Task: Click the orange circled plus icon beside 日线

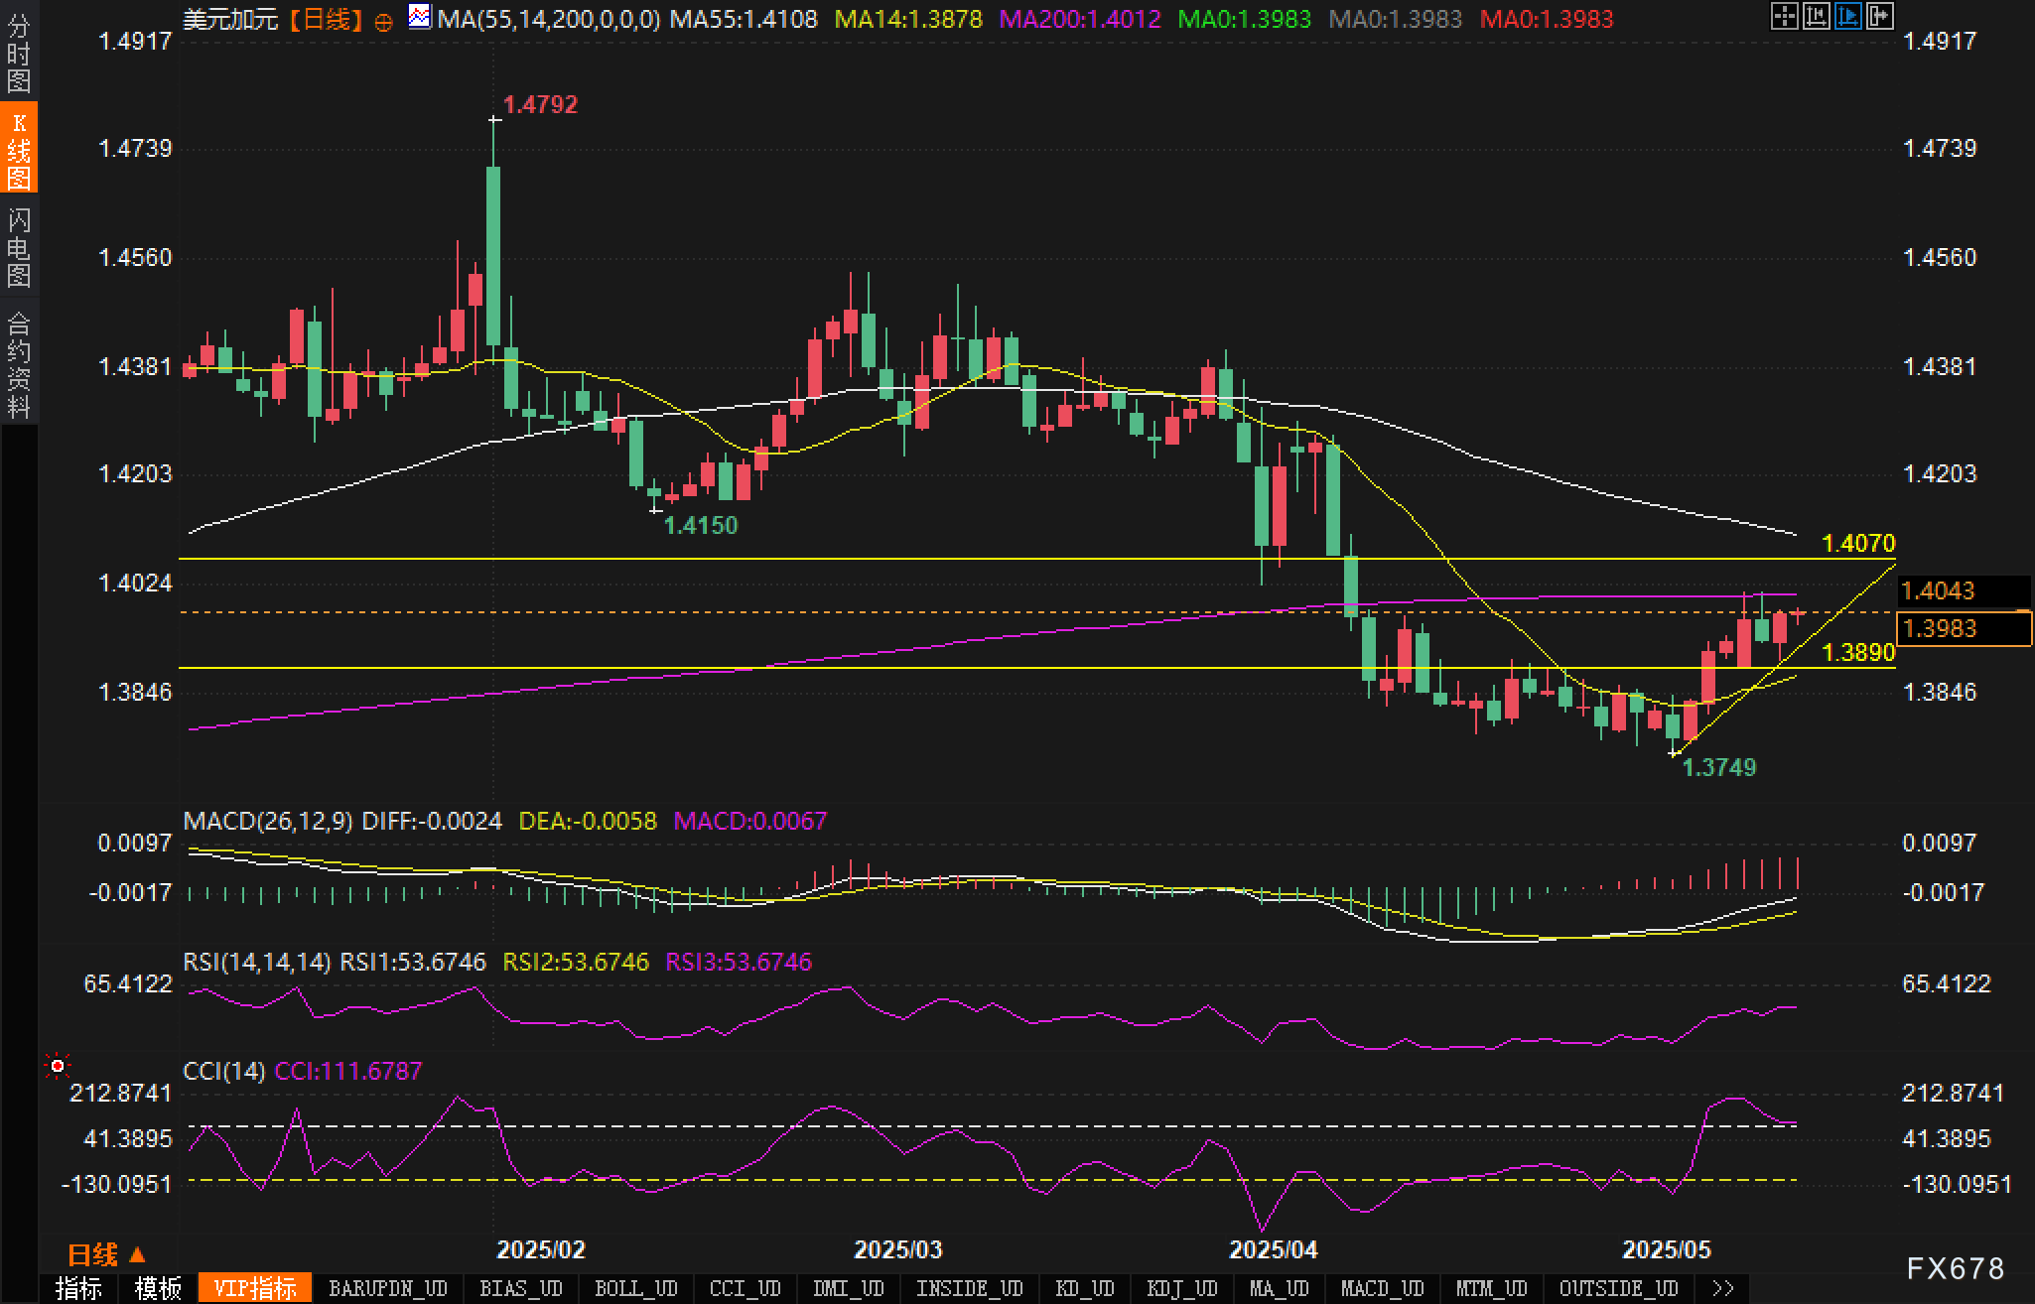Action: (x=384, y=22)
